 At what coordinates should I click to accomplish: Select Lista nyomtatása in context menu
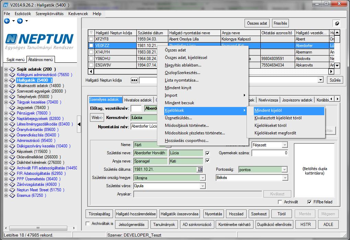[x=181, y=80]
